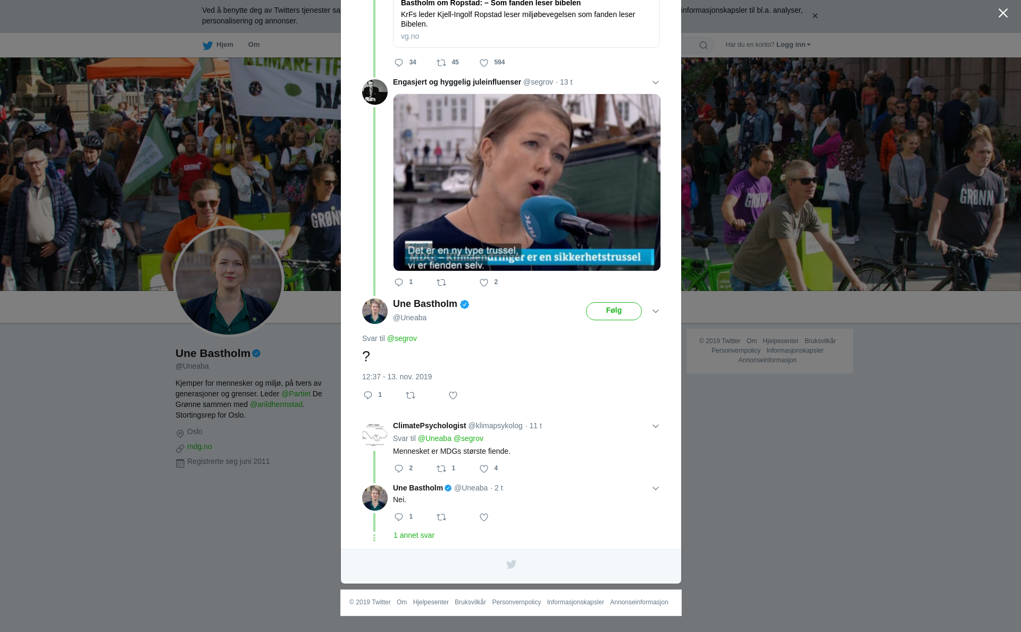The image size is (1021, 632).
Task: Open more options on the 'Nei.' tweet
Action: tap(656, 488)
